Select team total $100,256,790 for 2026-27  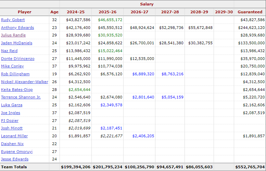click(139, 167)
